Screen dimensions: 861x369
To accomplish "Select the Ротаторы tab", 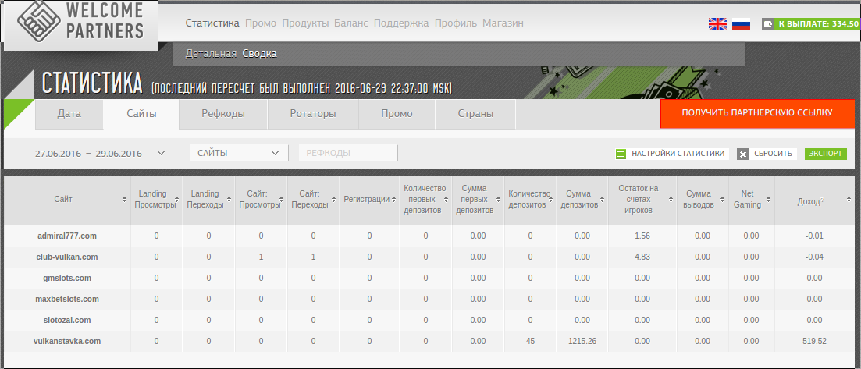I will [x=313, y=114].
